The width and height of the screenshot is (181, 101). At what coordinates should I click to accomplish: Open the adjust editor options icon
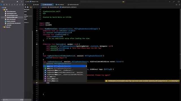point(176,4)
